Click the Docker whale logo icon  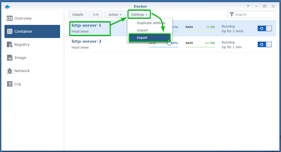(8, 7)
